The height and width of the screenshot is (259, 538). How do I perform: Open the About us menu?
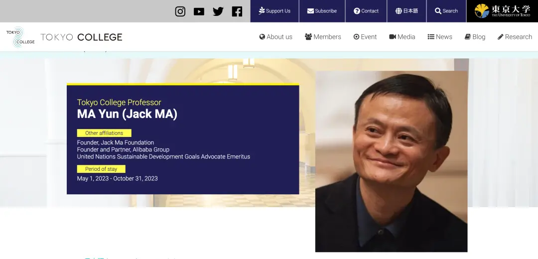276,37
